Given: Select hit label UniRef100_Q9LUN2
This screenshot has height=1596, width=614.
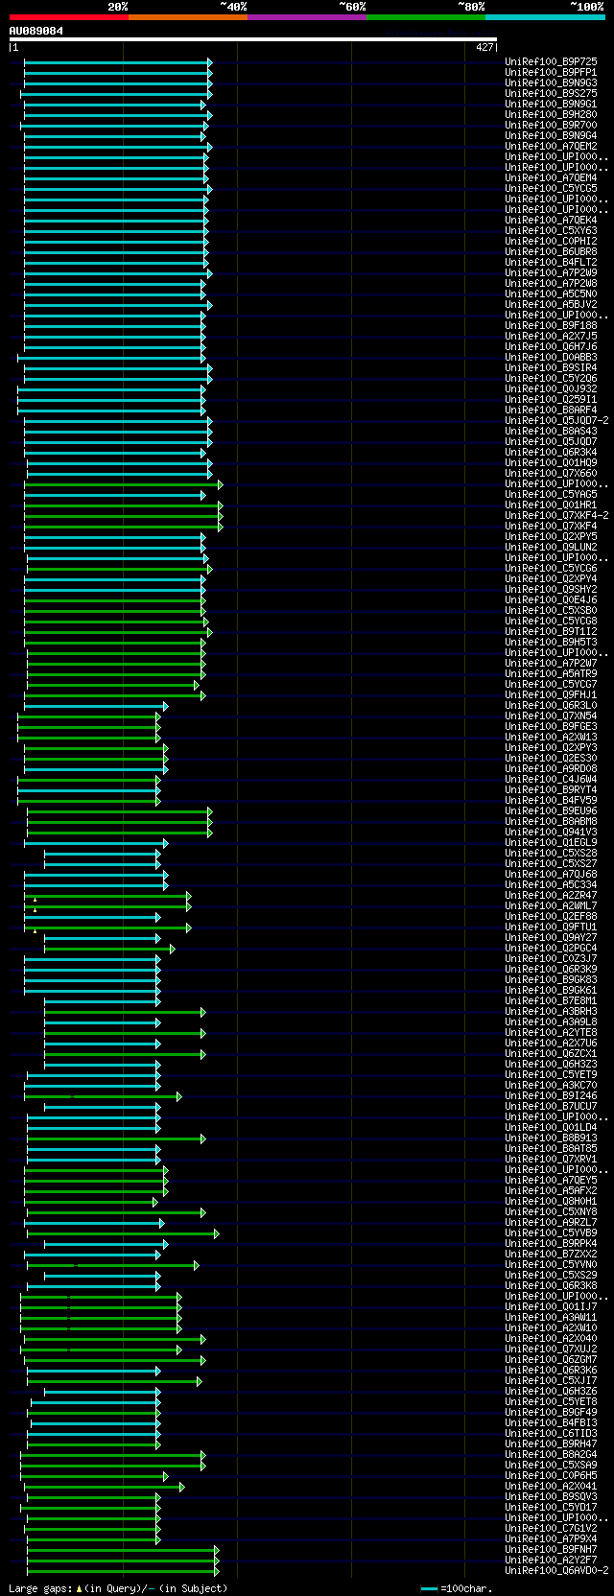Looking at the screenshot, I should 551,547.
